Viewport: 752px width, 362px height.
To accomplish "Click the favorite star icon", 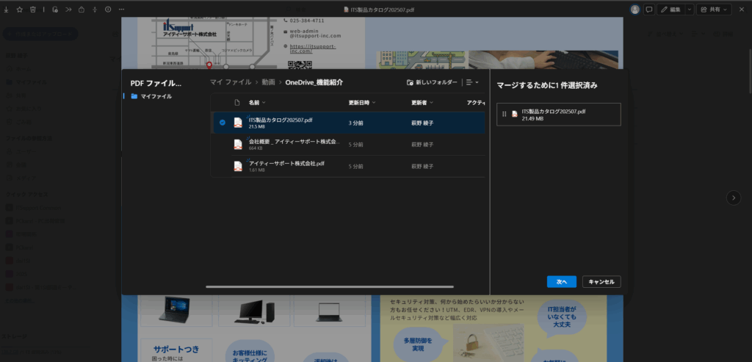I will point(19,10).
